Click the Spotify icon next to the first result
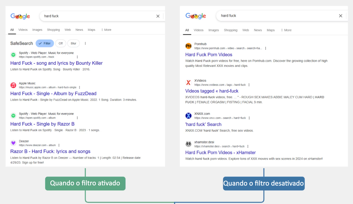The image size is (353, 204). [13, 55]
